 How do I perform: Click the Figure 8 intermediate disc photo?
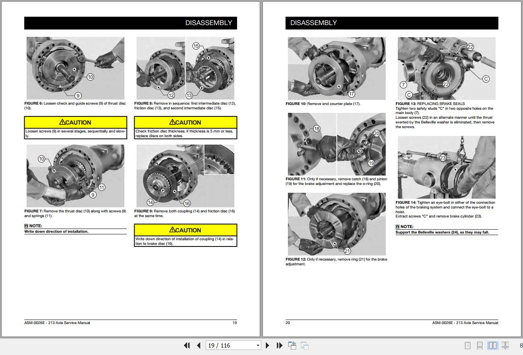[x=185, y=68]
